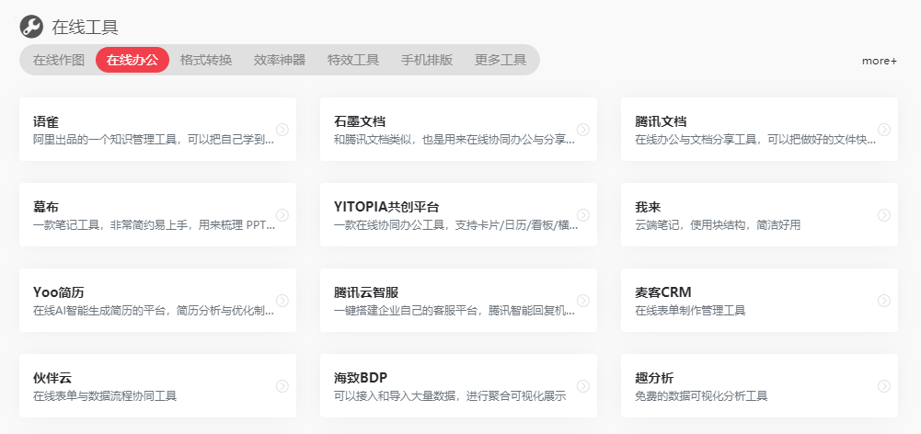The width and height of the screenshot is (921, 434).
Task: Click description starting 可以接入和导入大量数据
Action: pyautogui.click(x=450, y=396)
